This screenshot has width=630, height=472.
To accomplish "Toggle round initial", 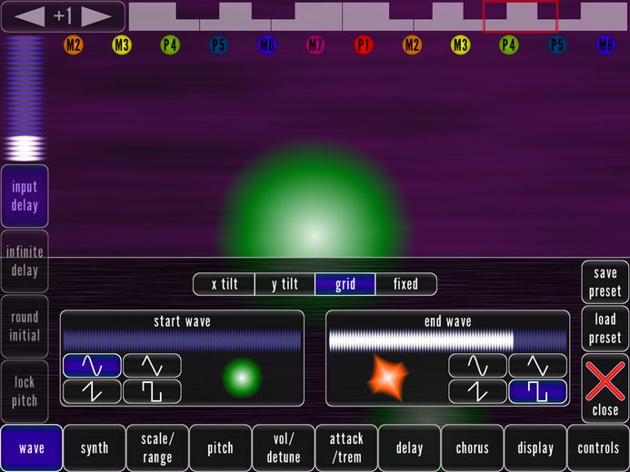I will pyautogui.click(x=25, y=326).
